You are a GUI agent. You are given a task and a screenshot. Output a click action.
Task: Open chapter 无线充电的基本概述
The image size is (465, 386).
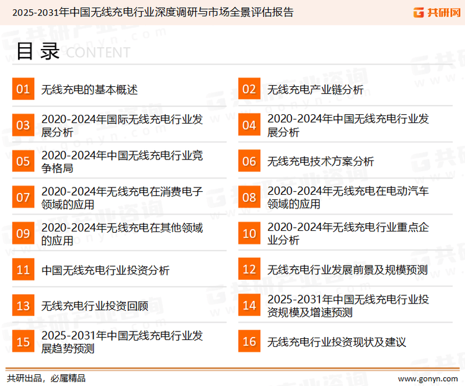pyautogui.click(x=89, y=89)
